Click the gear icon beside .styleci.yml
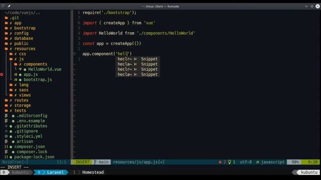The width and height of the screenshot is (321, 180). tap(7, 136)
